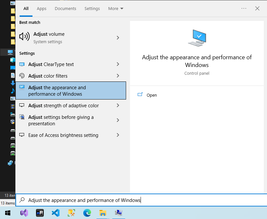Click Open in the preview pane

pos(152,95)
